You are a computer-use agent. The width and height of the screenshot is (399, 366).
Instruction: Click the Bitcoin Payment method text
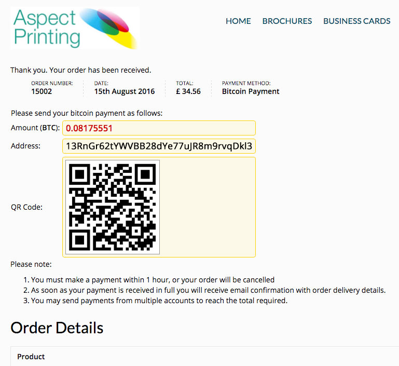251,91
